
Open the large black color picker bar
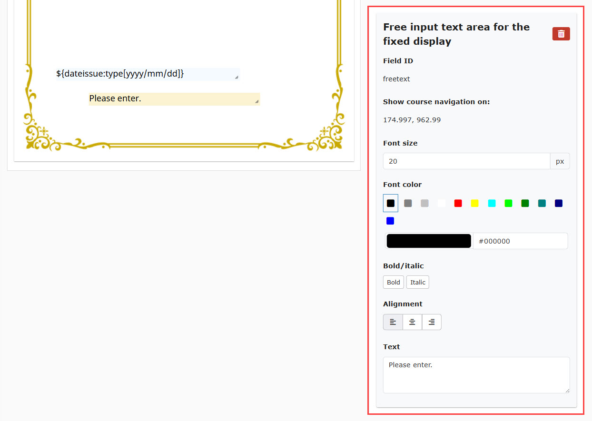[x=429, y=241]
